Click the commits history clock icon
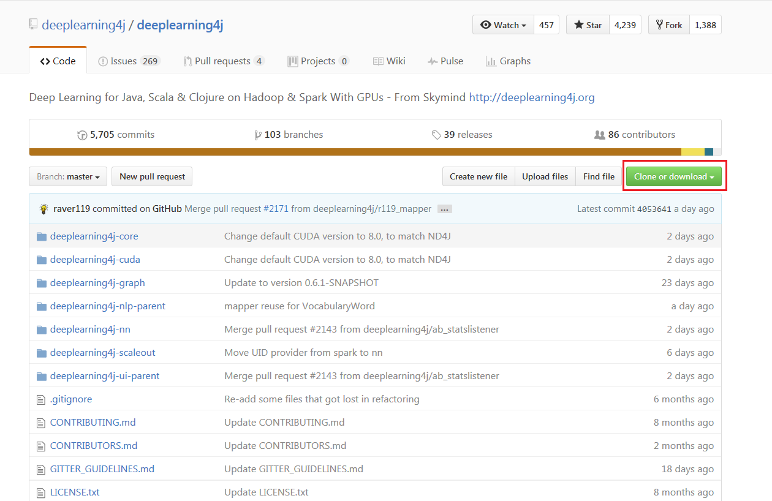Image resolution: width=772 pixels, height=501 pixels. click(83, 134)
